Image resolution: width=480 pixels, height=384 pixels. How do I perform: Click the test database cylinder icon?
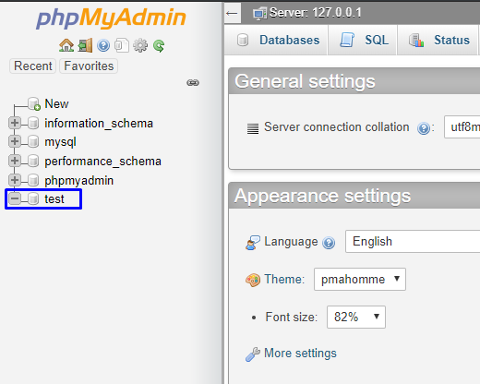[33, 198]
